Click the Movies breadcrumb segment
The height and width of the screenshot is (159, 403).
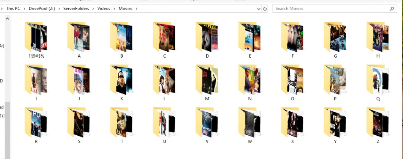(125, 9)
